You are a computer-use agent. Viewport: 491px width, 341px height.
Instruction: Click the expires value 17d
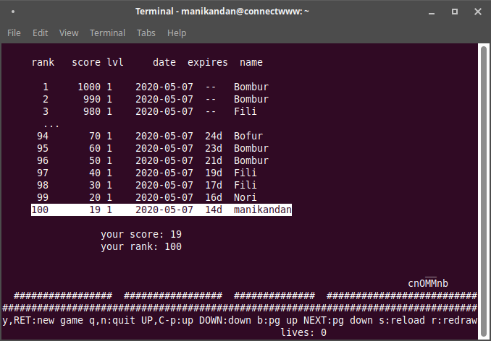[214, 185]
